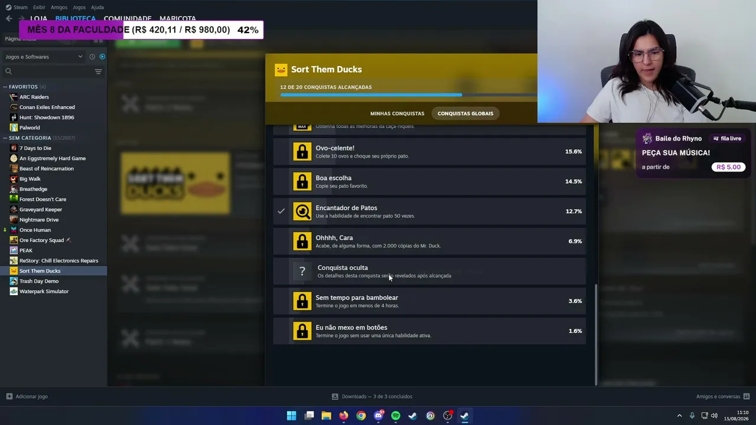This screenshot has height=425, width=756.
Task: Open the Exibir menu
Action: click(39, 7)
